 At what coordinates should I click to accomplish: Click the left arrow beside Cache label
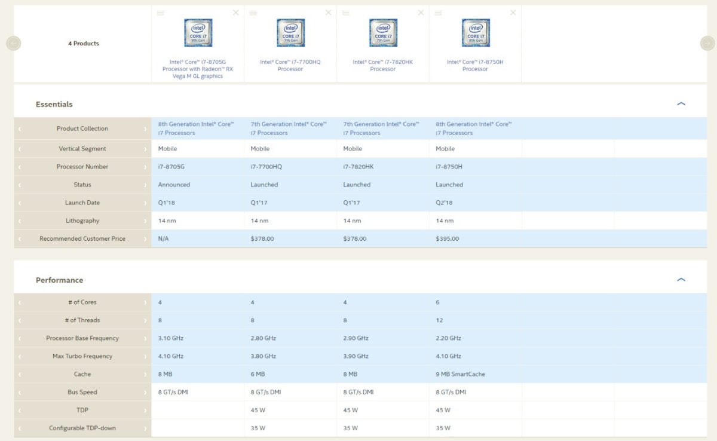click(19, 374)
